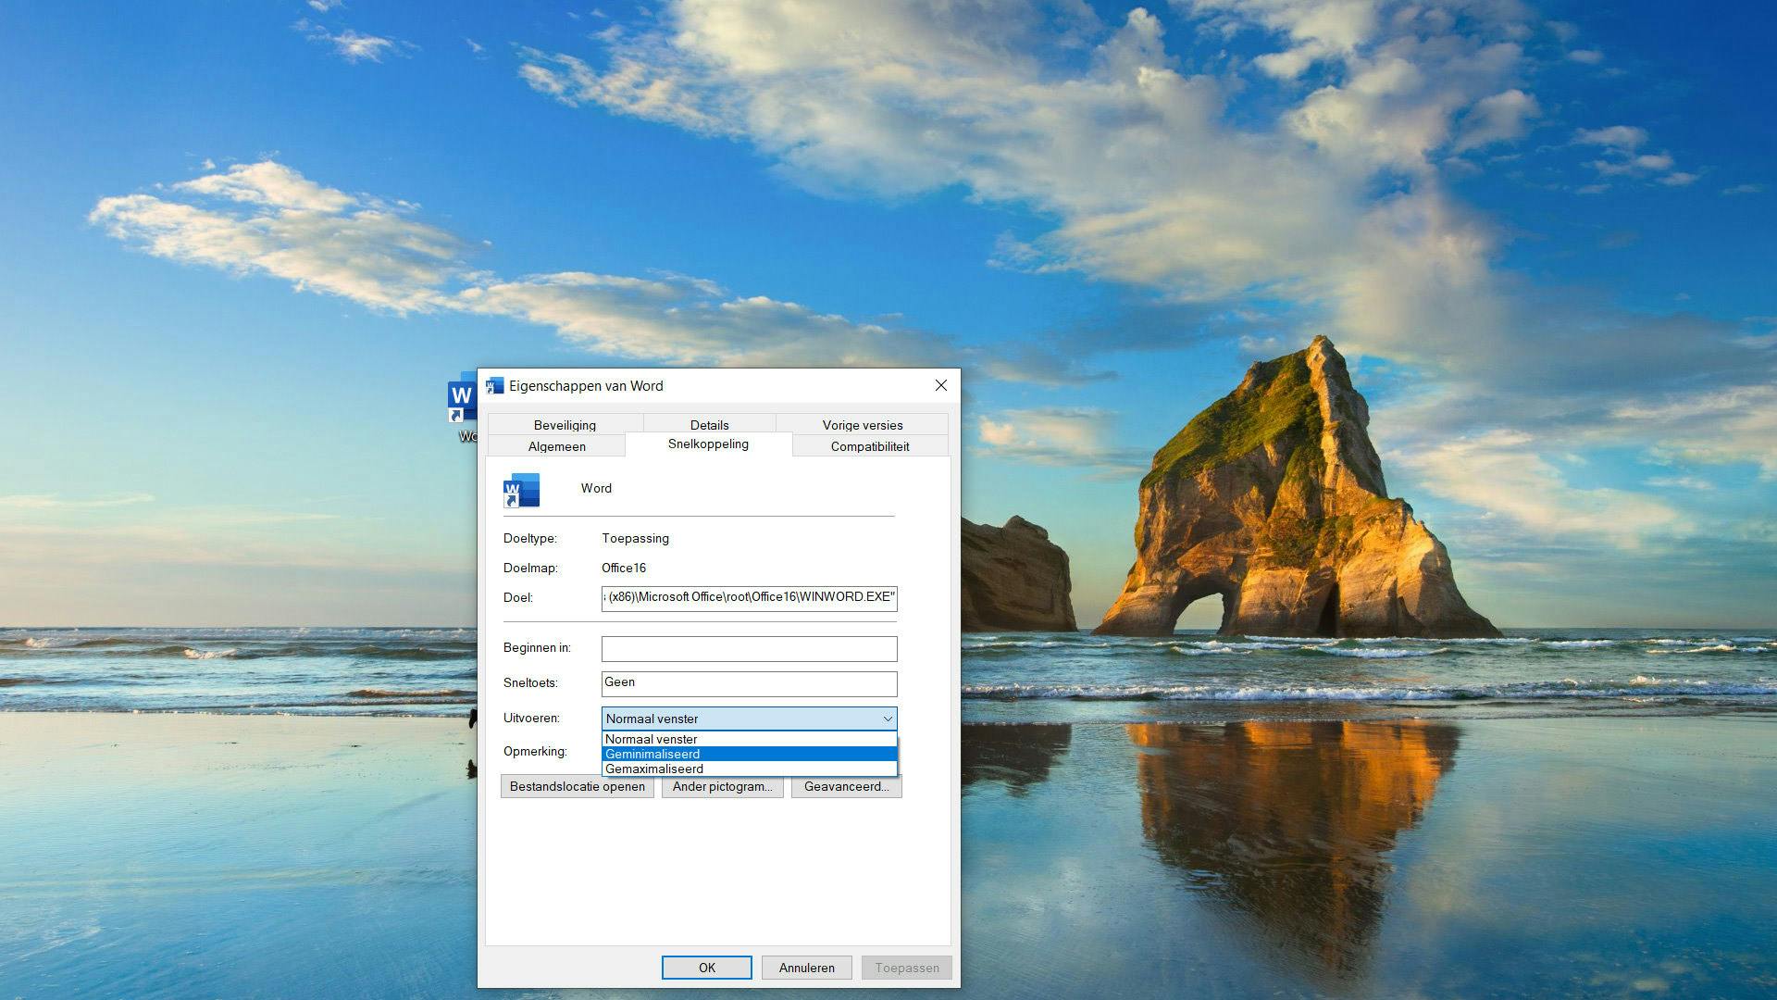Screen dimensions: 1777x1000
Task: Collapse the Uitvoeren combo box arrow
Action: (x=887, y=719)
